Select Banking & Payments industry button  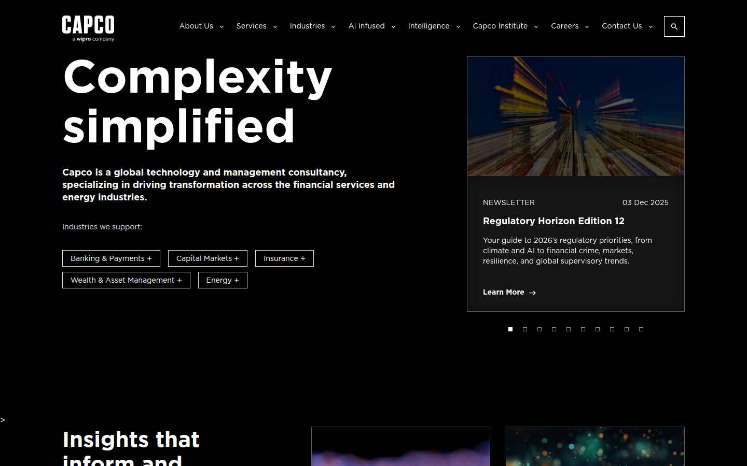pyautogui.click(x=111, y=258)
